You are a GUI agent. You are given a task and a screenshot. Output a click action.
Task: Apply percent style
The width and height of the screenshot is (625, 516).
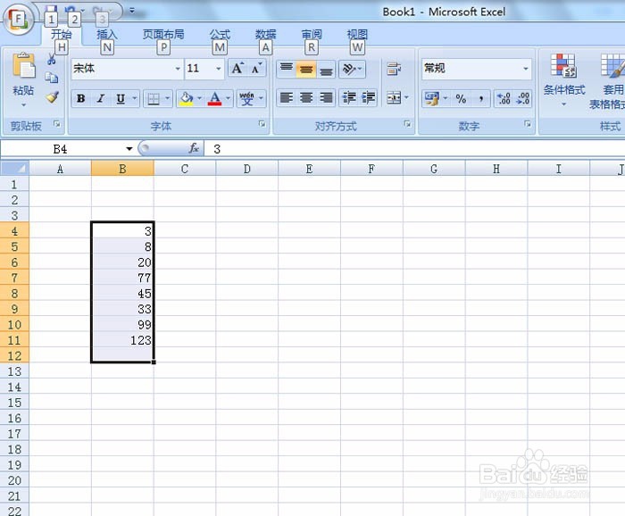coord(461,98)
